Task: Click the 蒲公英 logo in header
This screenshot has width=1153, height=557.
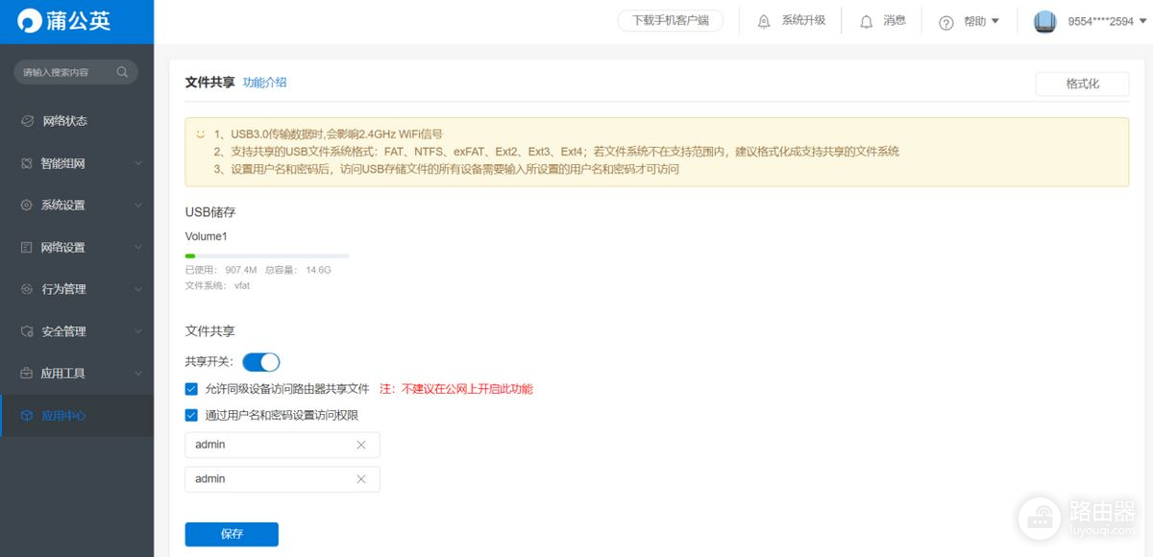Action: (65, 21)
